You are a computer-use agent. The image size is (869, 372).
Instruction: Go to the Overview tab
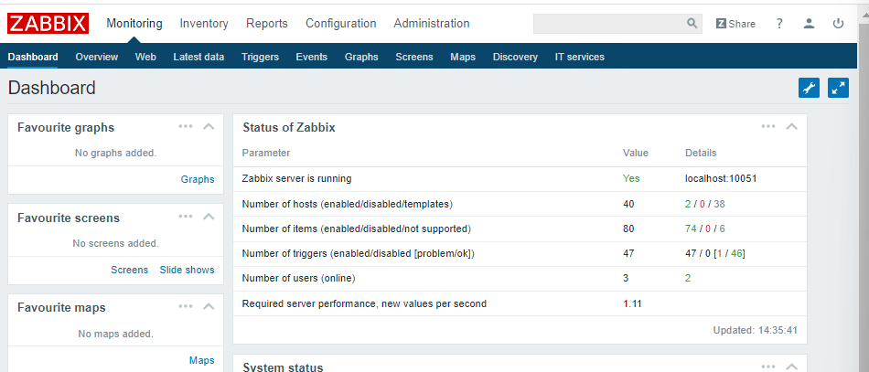96,57
